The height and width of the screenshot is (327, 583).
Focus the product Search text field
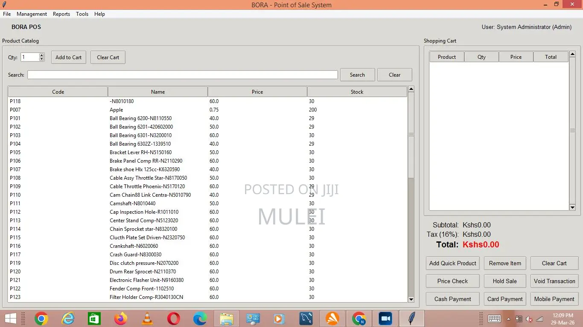click(183, 75)
